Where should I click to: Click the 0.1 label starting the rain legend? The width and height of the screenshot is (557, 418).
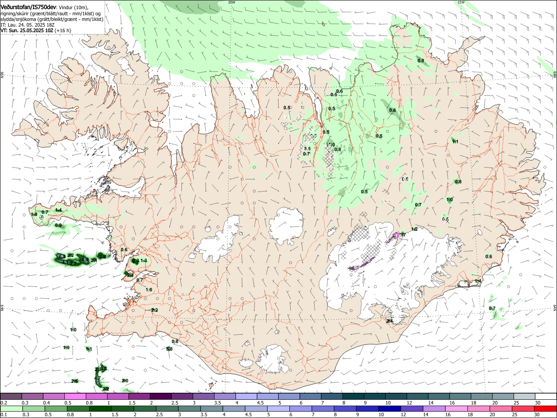coord(3,415)
